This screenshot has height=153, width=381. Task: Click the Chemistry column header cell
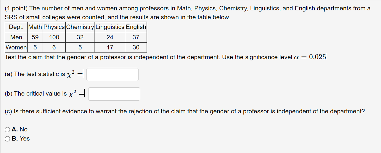pyautogui.click(x=80, y=27)
